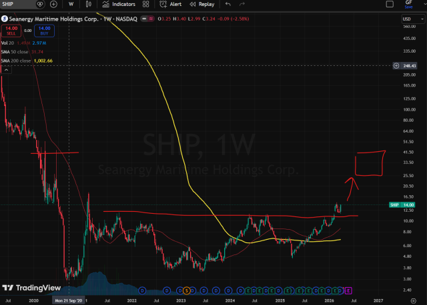This screenshot has width=427, height=305.
Task: Click the TradingView logo
Action: tap(31, 288)
